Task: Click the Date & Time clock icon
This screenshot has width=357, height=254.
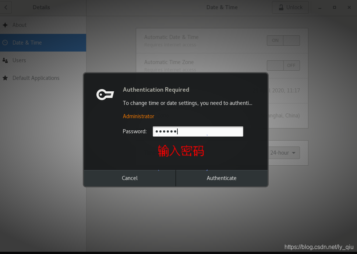Action: click(5, 43)
